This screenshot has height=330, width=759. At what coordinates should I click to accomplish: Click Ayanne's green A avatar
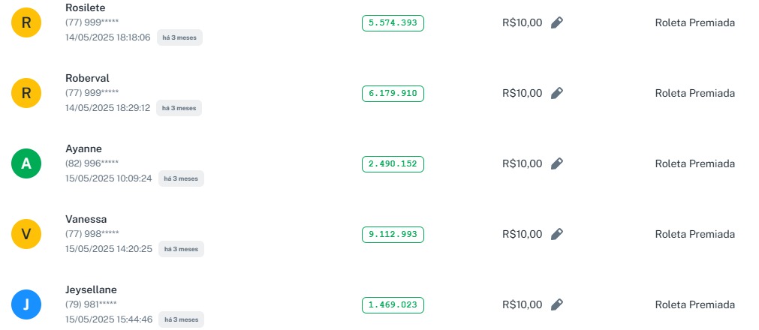pyautogui.click(x=26, y=164)
